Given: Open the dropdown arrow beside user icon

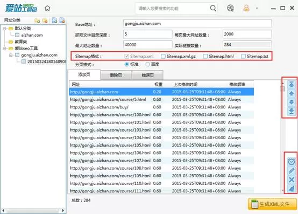Looking at the screenshot, I should coord(257,8).
